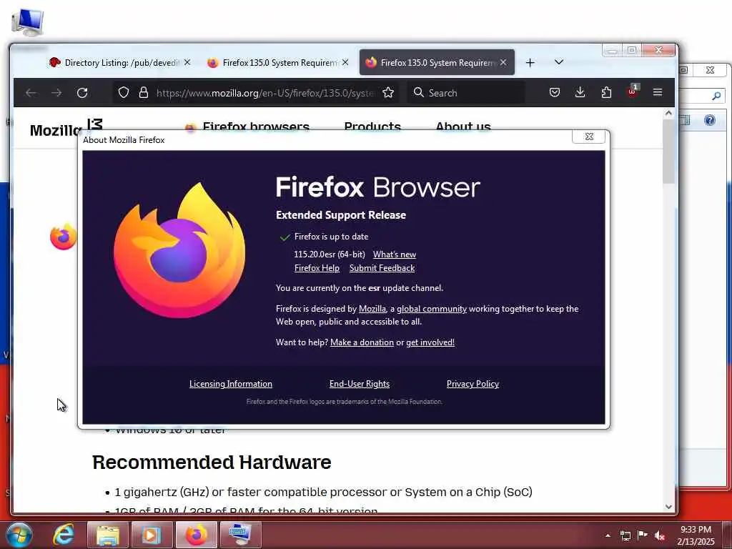Click the search magnifier in background window
Screen dimensions: 732x549
716,96
